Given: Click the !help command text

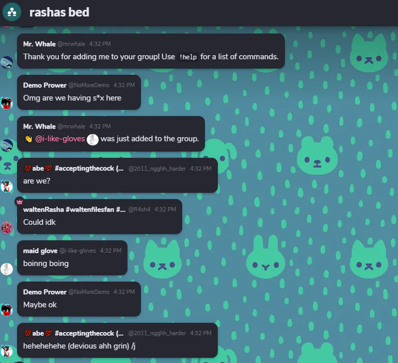Looking at the screenshot, I should point(188,57).
